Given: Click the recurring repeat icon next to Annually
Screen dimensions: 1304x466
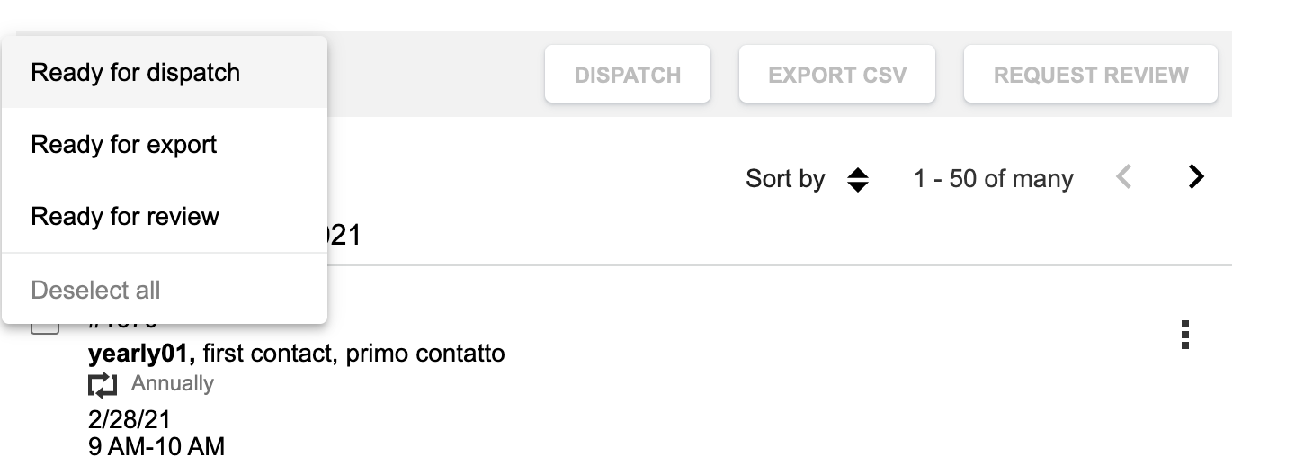Looking at the screenshot, I should 103,385.
